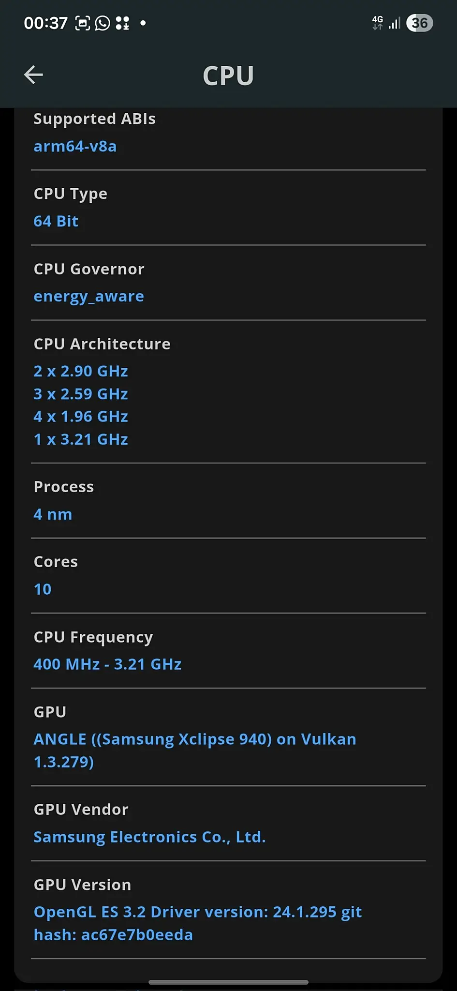Screen dimensions: 457x991
Task: Tap the WhatsApp notification icon
Action: pos(103,23)
